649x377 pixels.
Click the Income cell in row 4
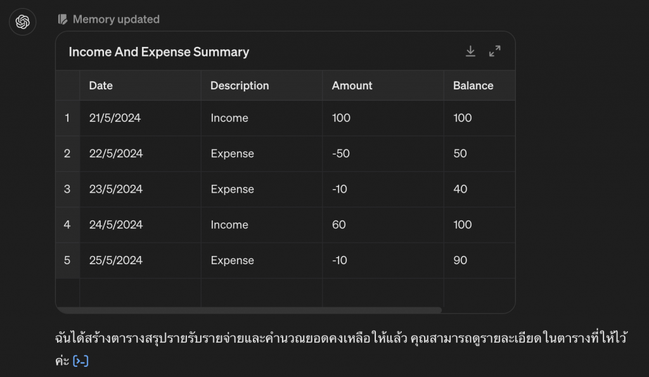[x=262, y=225]
